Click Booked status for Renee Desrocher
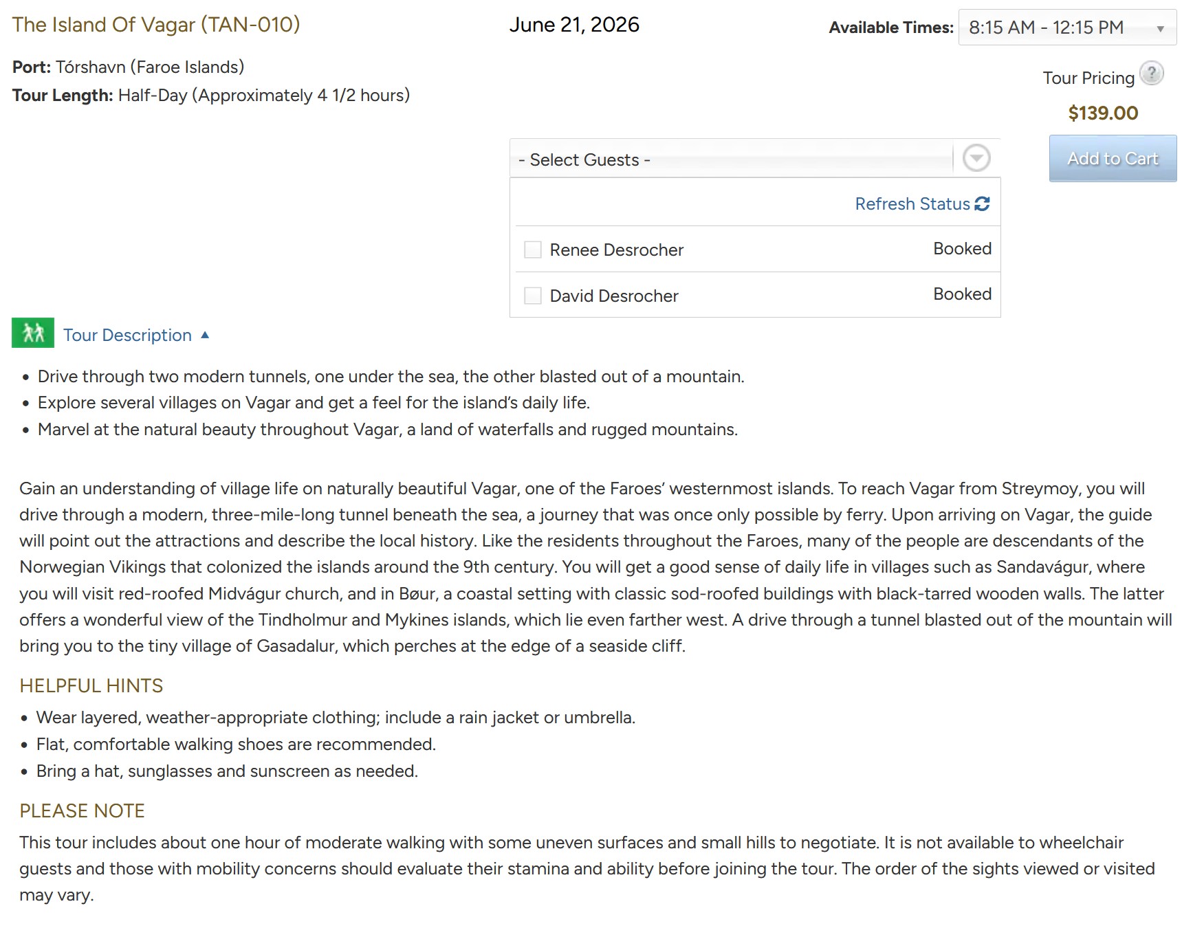 [x=962, y=249]
